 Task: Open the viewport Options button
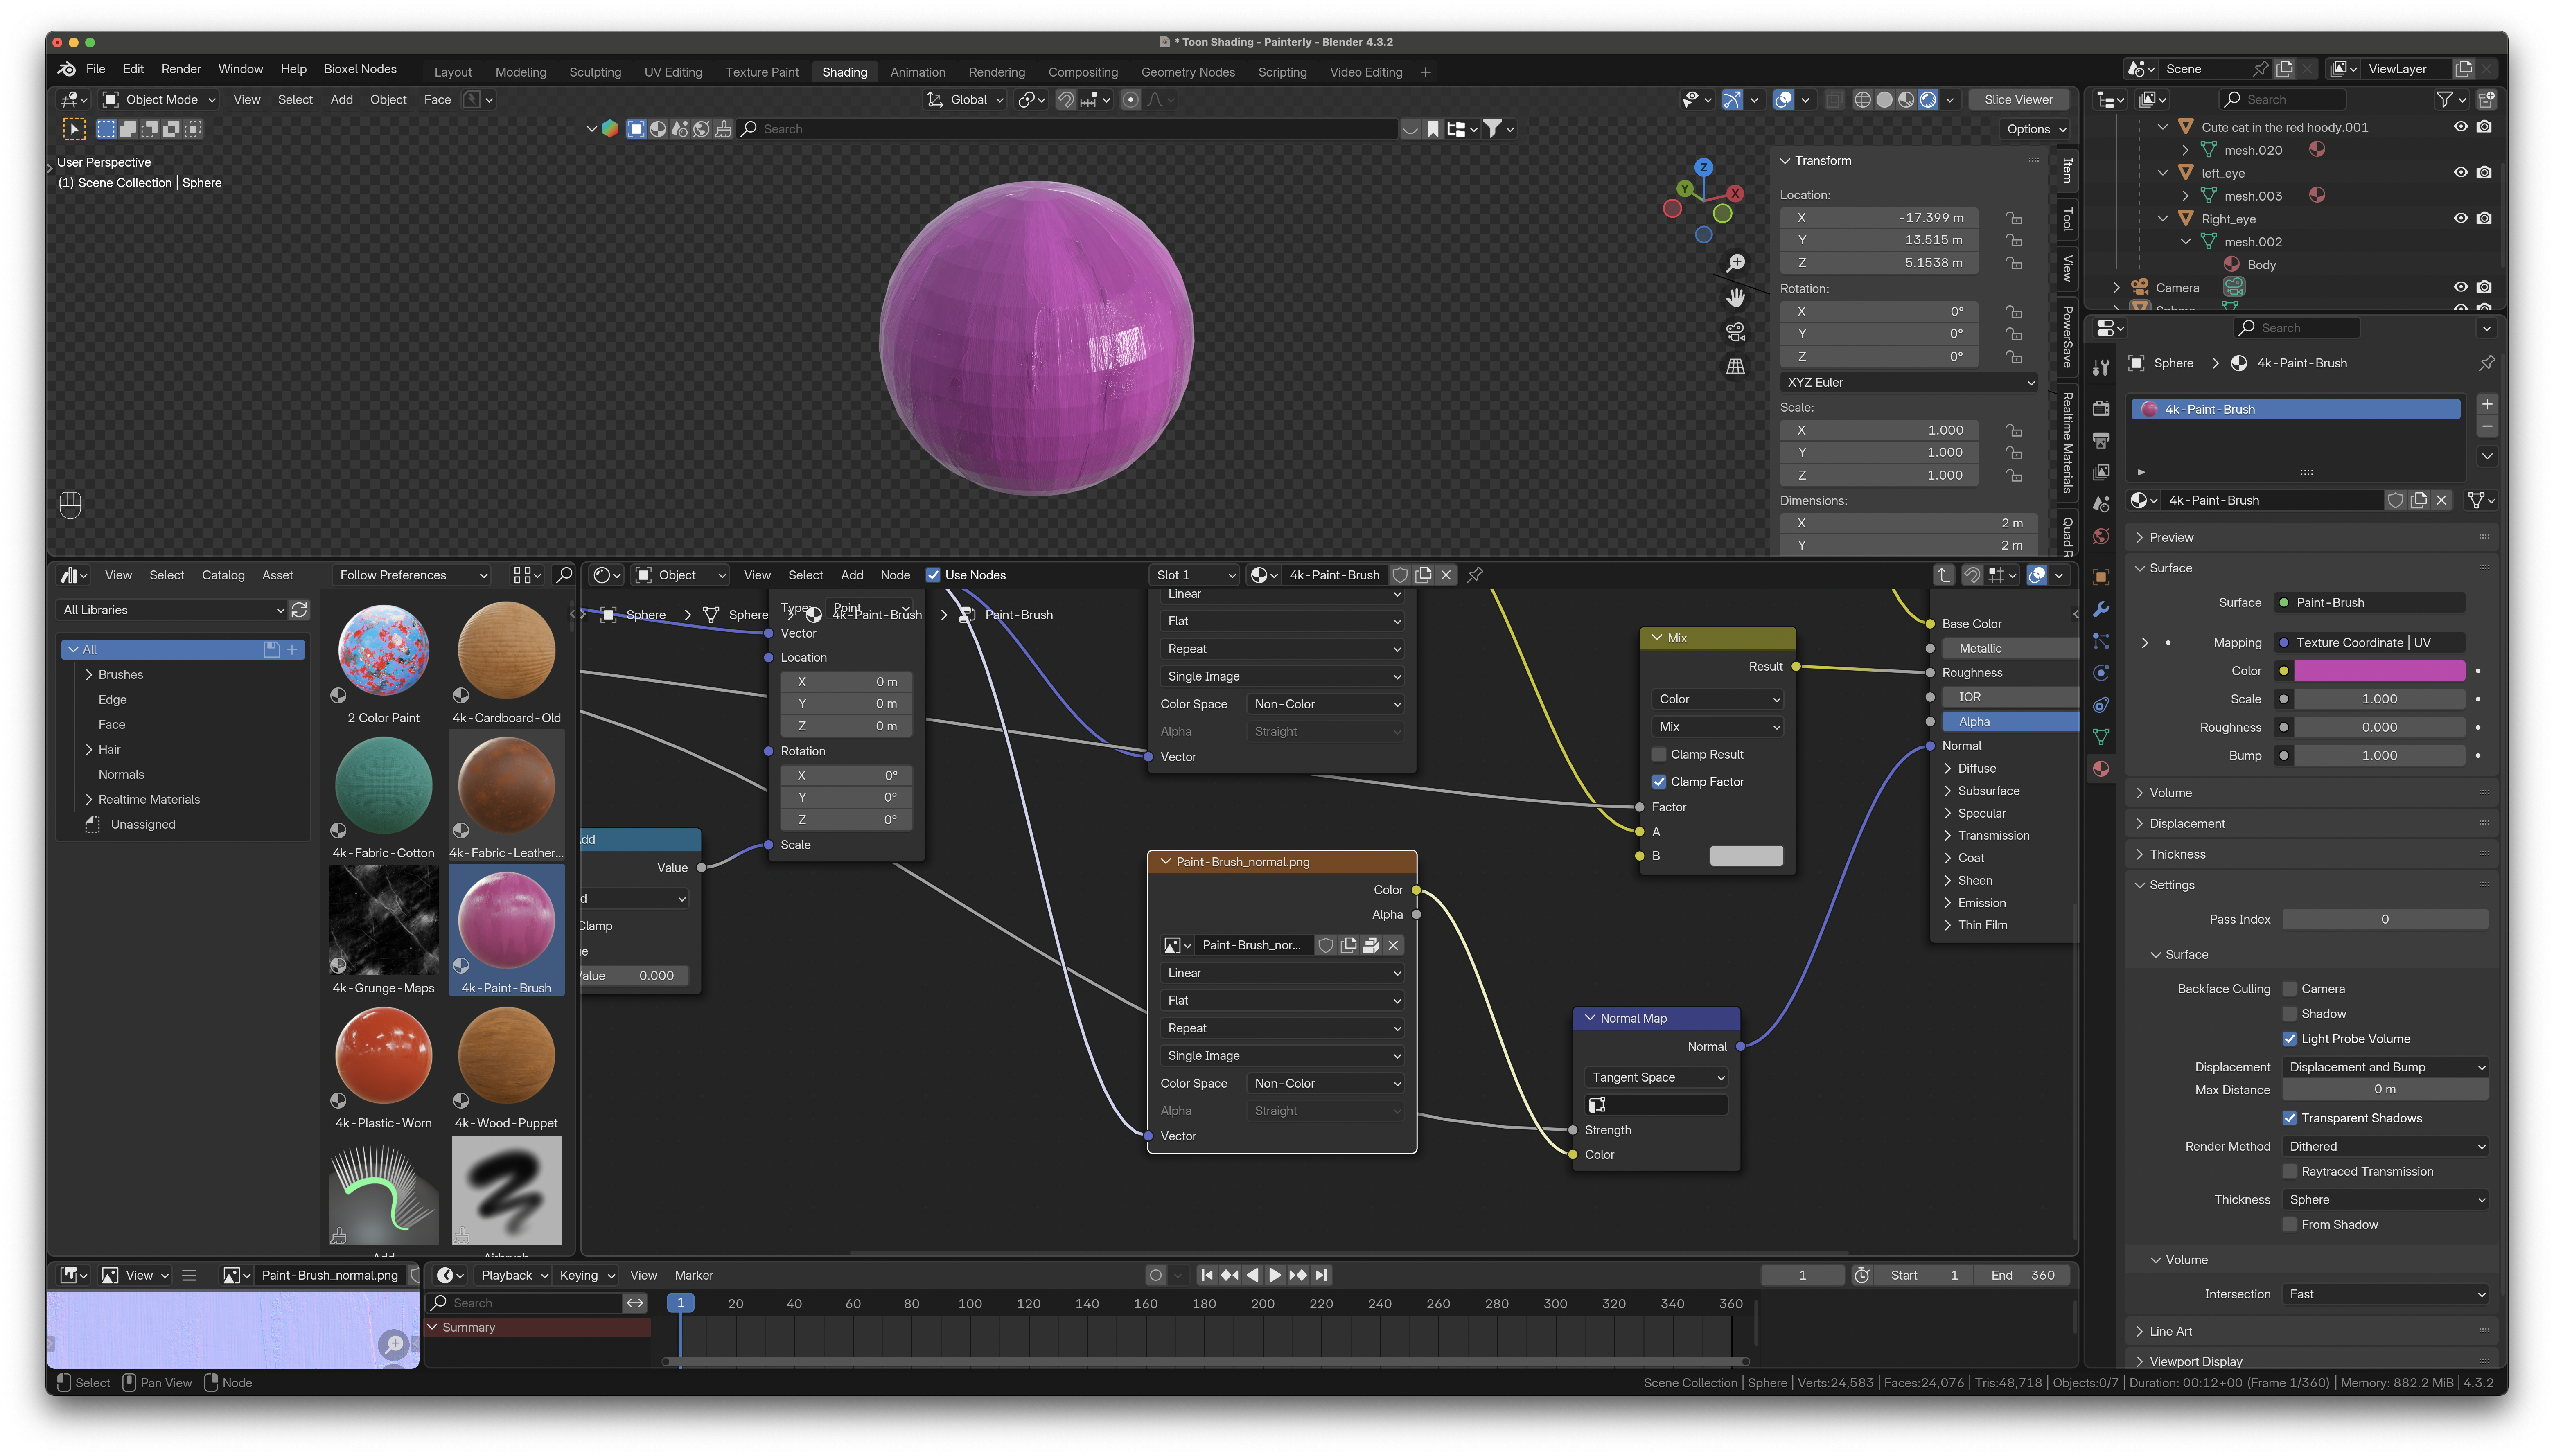point(2035,129)
